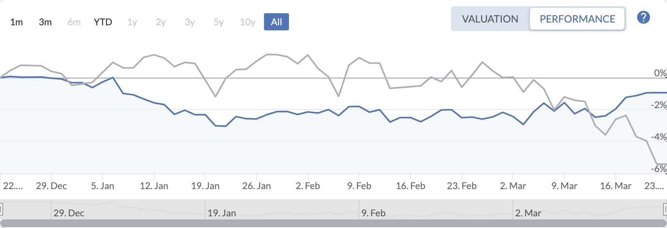
Task: Click the 2. Mar navigator marker
Action: (528, 213)
